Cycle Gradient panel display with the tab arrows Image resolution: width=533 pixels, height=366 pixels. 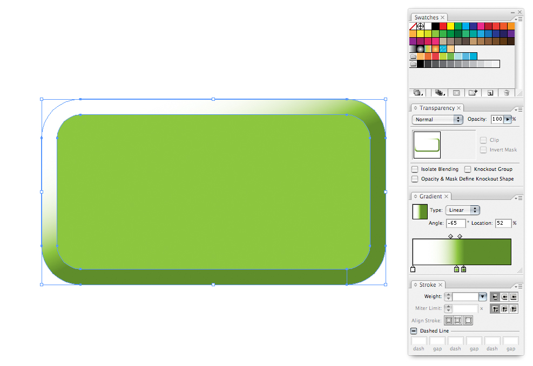click(x=415, y=196)
